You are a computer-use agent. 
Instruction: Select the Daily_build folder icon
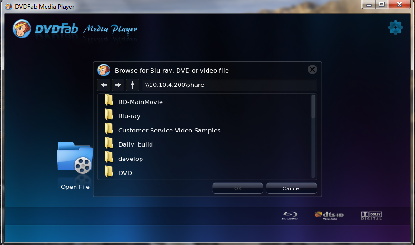[x=109, y=144]
